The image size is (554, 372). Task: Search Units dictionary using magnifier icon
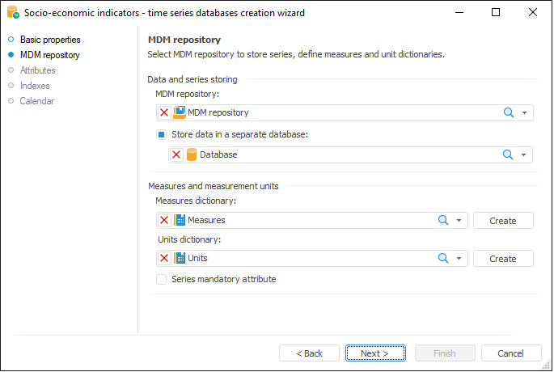coord(443,259)
